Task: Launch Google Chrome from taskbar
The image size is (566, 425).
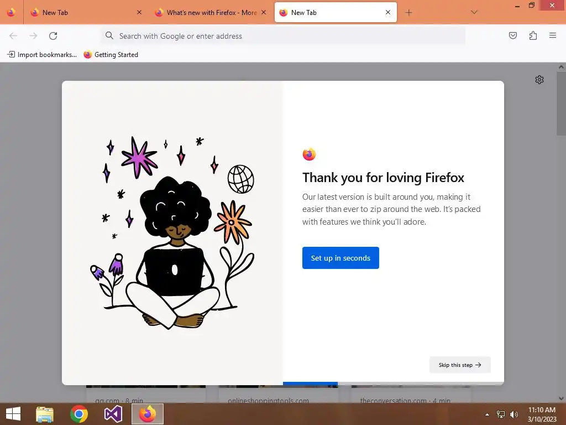Action: click(79, 414)
